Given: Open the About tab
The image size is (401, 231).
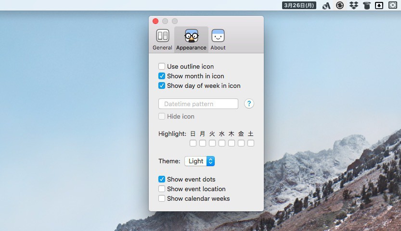Looking at the screenshot, I should point(218,39).
